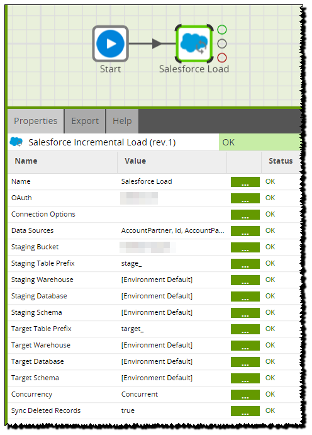312x435 pixels.
Task: Open the Staging Warehouse value selector
Action: (x=245, y=280)
